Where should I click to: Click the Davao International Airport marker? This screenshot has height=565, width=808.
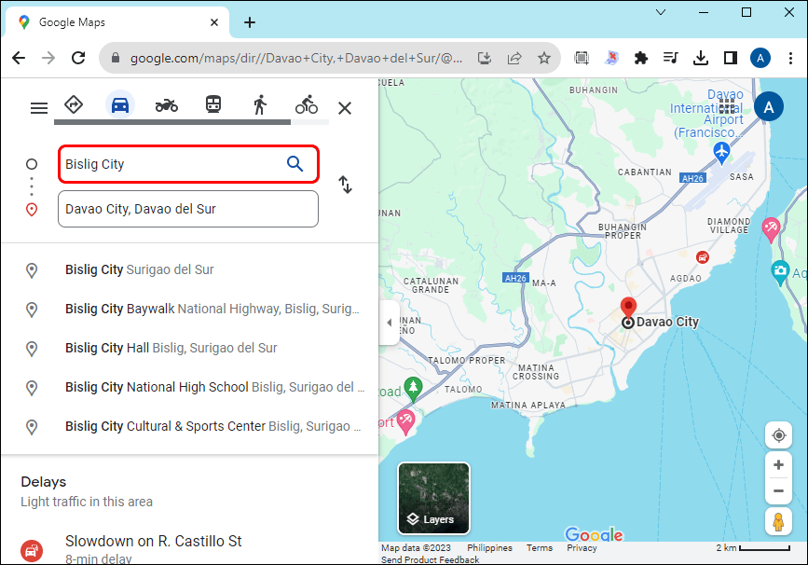pos(721,153)
